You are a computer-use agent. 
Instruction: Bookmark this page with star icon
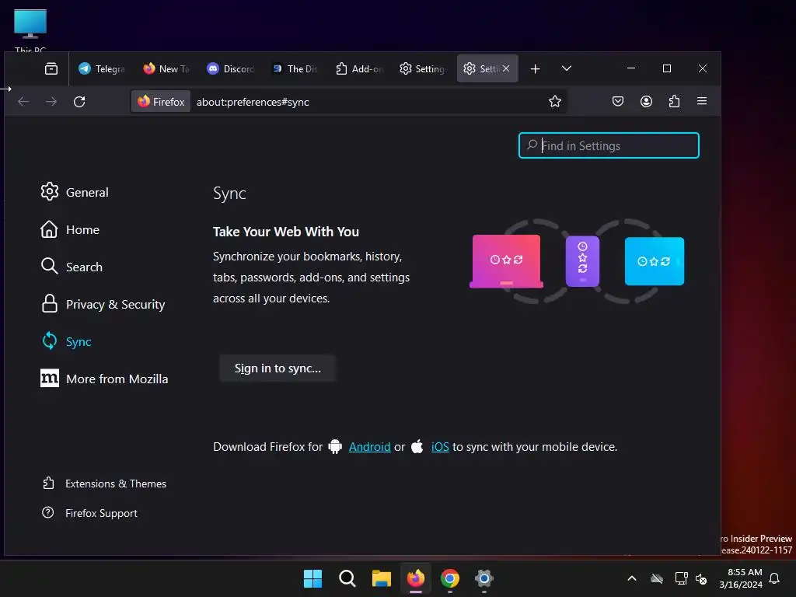pos(555,102)
